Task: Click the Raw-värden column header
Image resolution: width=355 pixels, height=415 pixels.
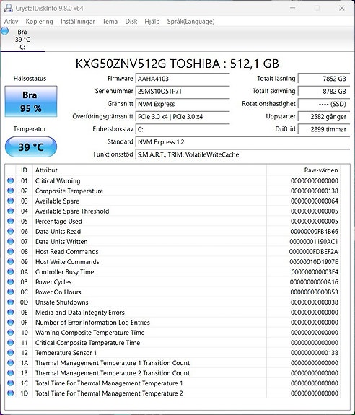Action: point(304,170)
